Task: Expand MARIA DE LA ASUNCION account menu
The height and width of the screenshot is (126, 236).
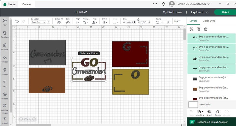Action: point(194,4)
